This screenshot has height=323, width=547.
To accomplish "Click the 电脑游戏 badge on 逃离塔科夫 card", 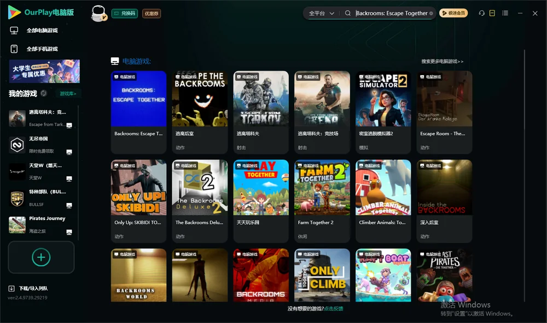I will (x=246, y=77).
